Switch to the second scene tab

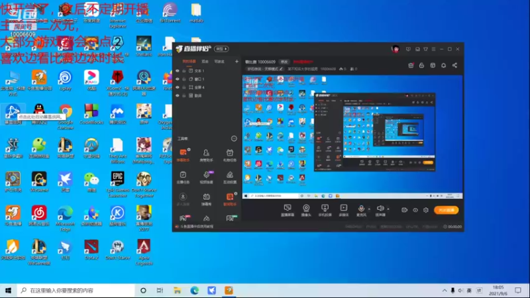[x=205, y=62]
